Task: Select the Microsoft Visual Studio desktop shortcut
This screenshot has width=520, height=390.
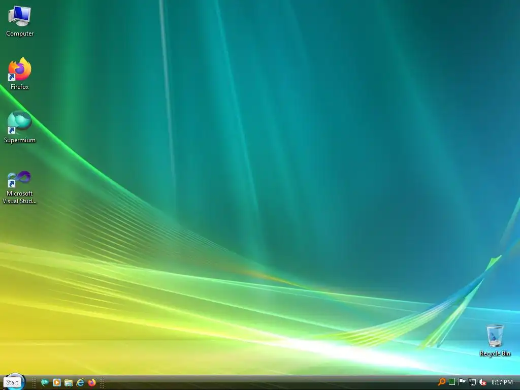Action: (20, 187)
